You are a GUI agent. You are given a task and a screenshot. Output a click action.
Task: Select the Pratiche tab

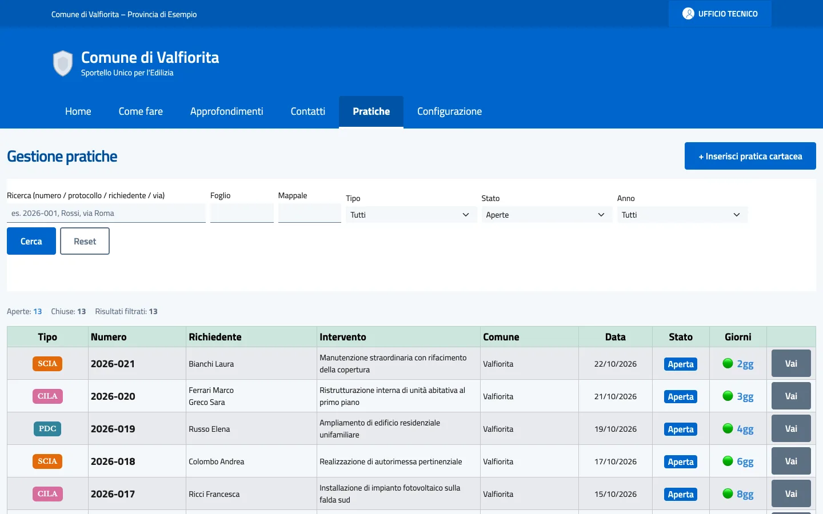[371, 111]
